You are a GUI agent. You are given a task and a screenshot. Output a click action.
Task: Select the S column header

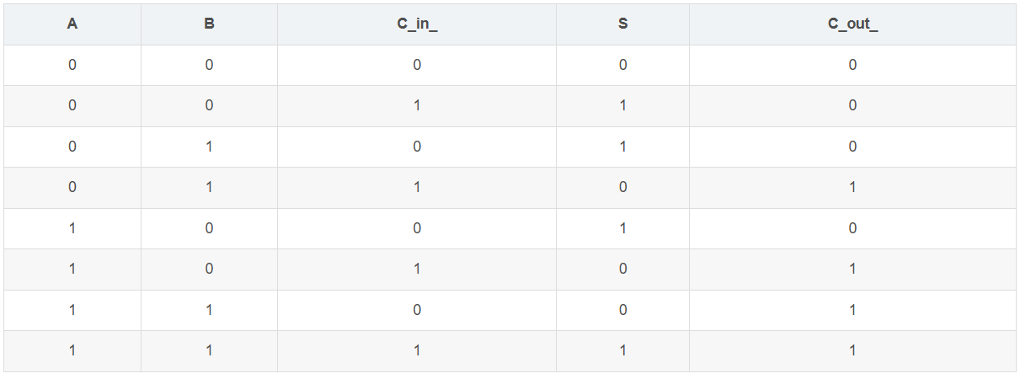coord(622,24)
